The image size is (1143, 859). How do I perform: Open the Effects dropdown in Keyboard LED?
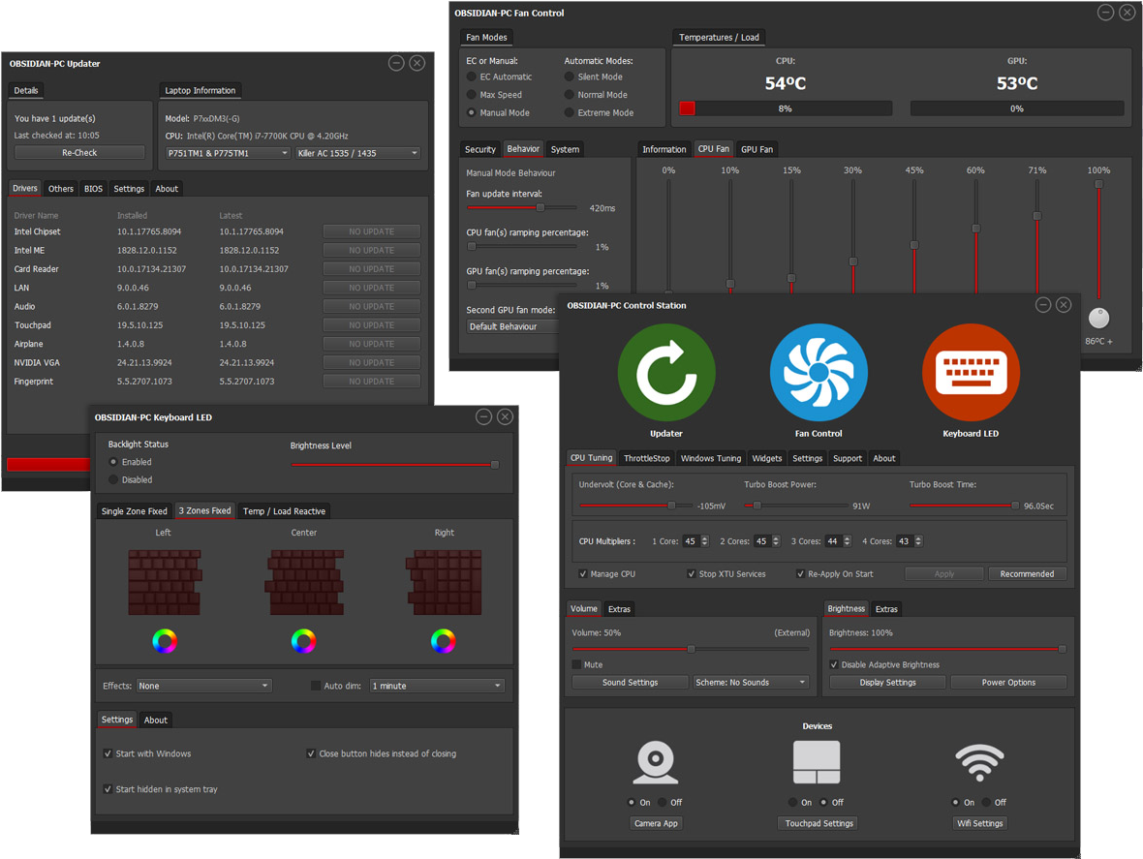(203, 685)
